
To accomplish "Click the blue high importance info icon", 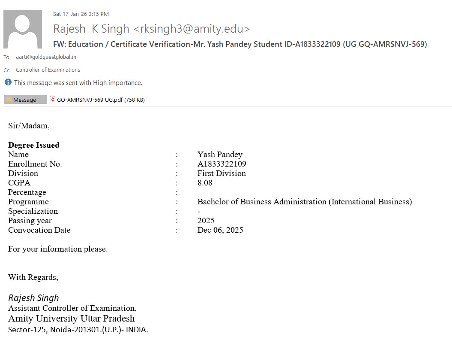I will 8,82.
